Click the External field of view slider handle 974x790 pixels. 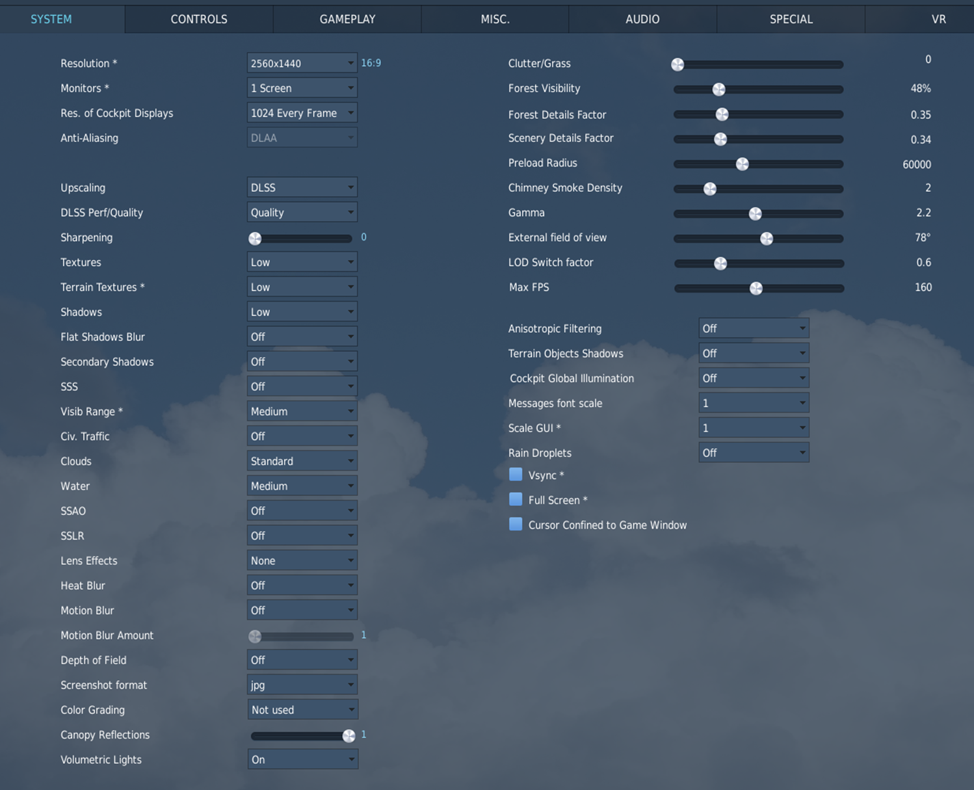point(767,239)
